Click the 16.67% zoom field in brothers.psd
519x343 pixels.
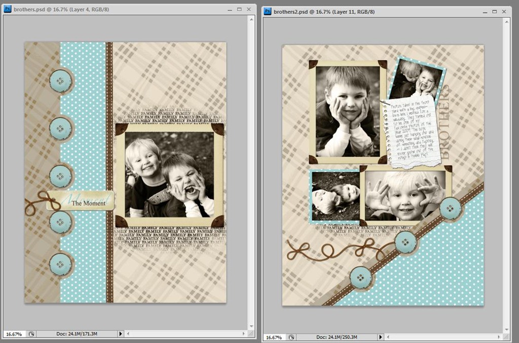click(14, 334)
